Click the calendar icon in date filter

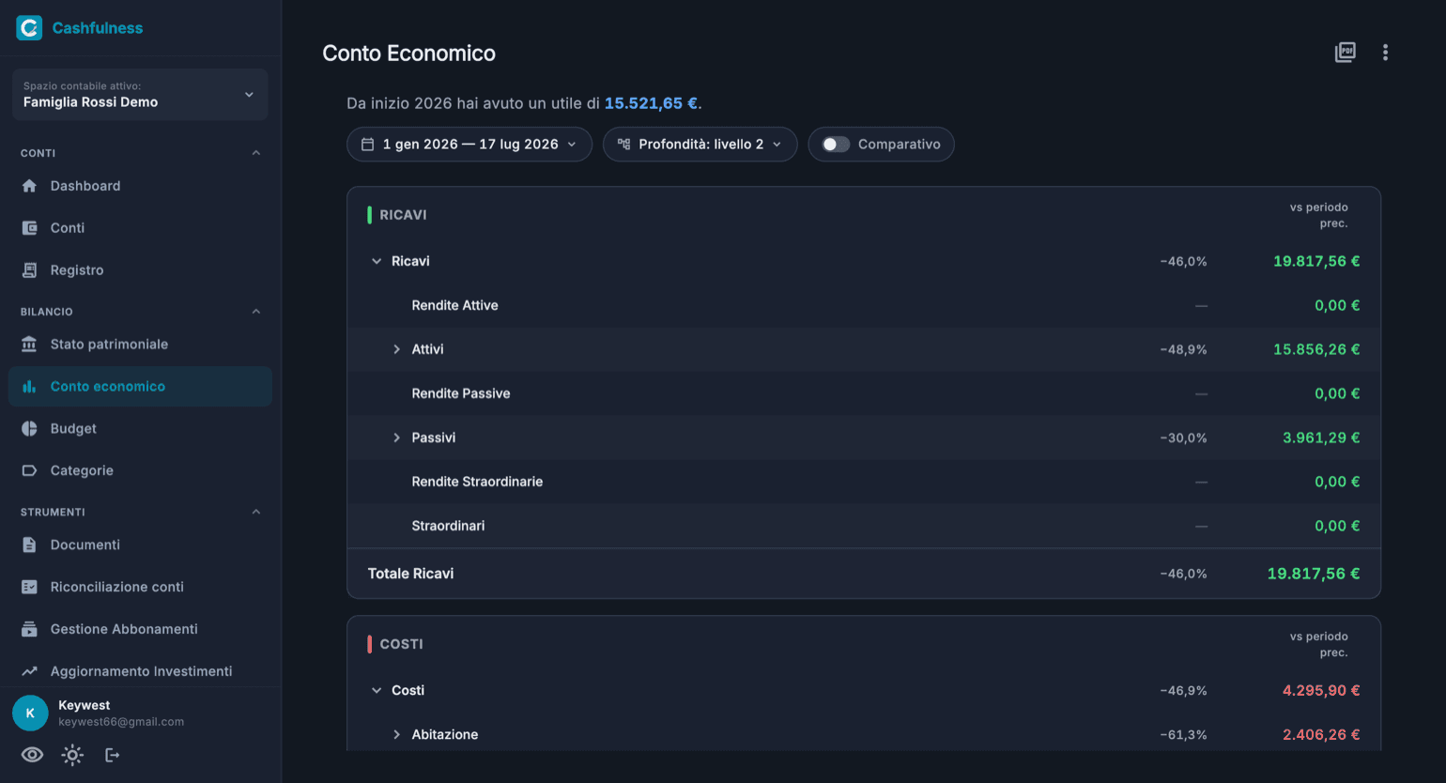368,145
